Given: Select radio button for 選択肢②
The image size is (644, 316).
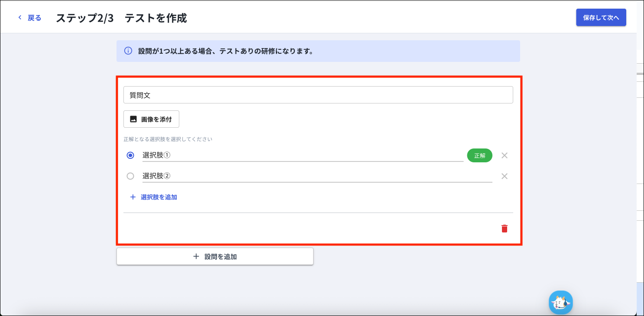Looking at the screenshot, I should tap(130, 176).
